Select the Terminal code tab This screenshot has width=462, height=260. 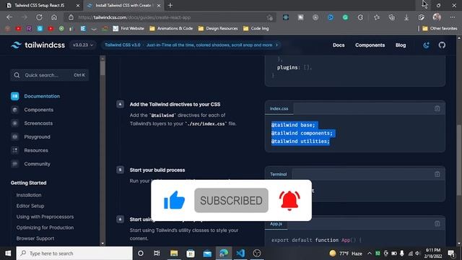click(x=278, y=174)
